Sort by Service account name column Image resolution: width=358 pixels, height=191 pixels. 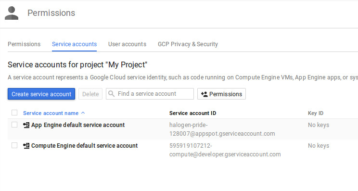click(51, 113)
